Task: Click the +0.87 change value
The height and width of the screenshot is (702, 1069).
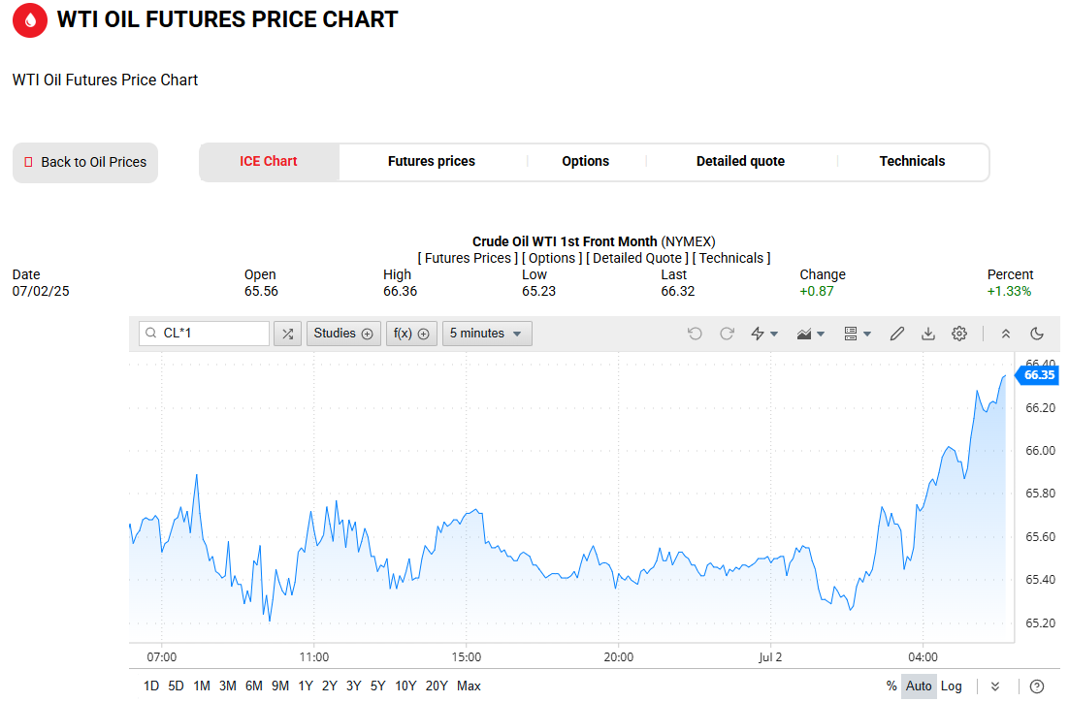Action: click(x=817, y=292)
